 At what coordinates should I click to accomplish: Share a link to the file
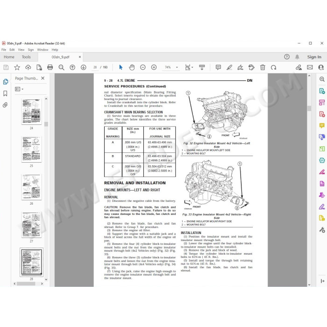[x=299, y=67]
